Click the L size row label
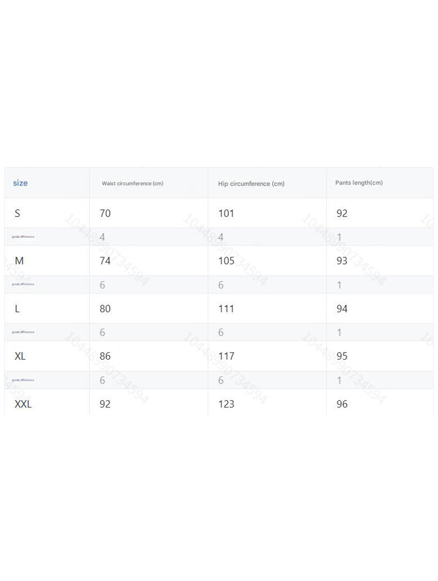 [x=17, y=309]
